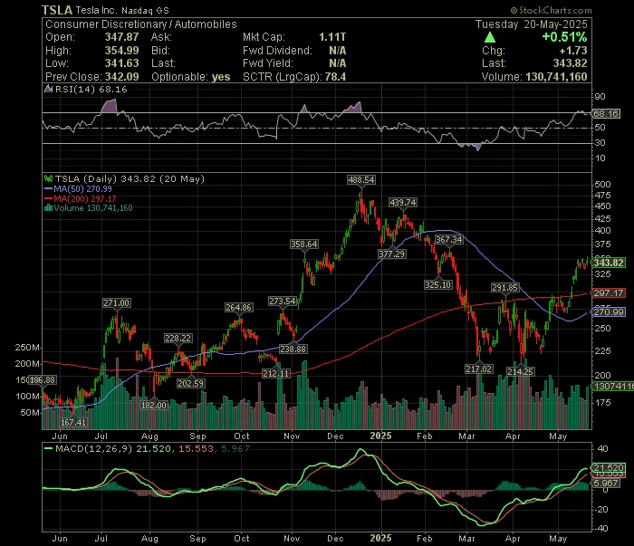The height and width of the screenshot is (546, 634).
Task: Click the 214.25 price annotation
Action: coord(521,371)
